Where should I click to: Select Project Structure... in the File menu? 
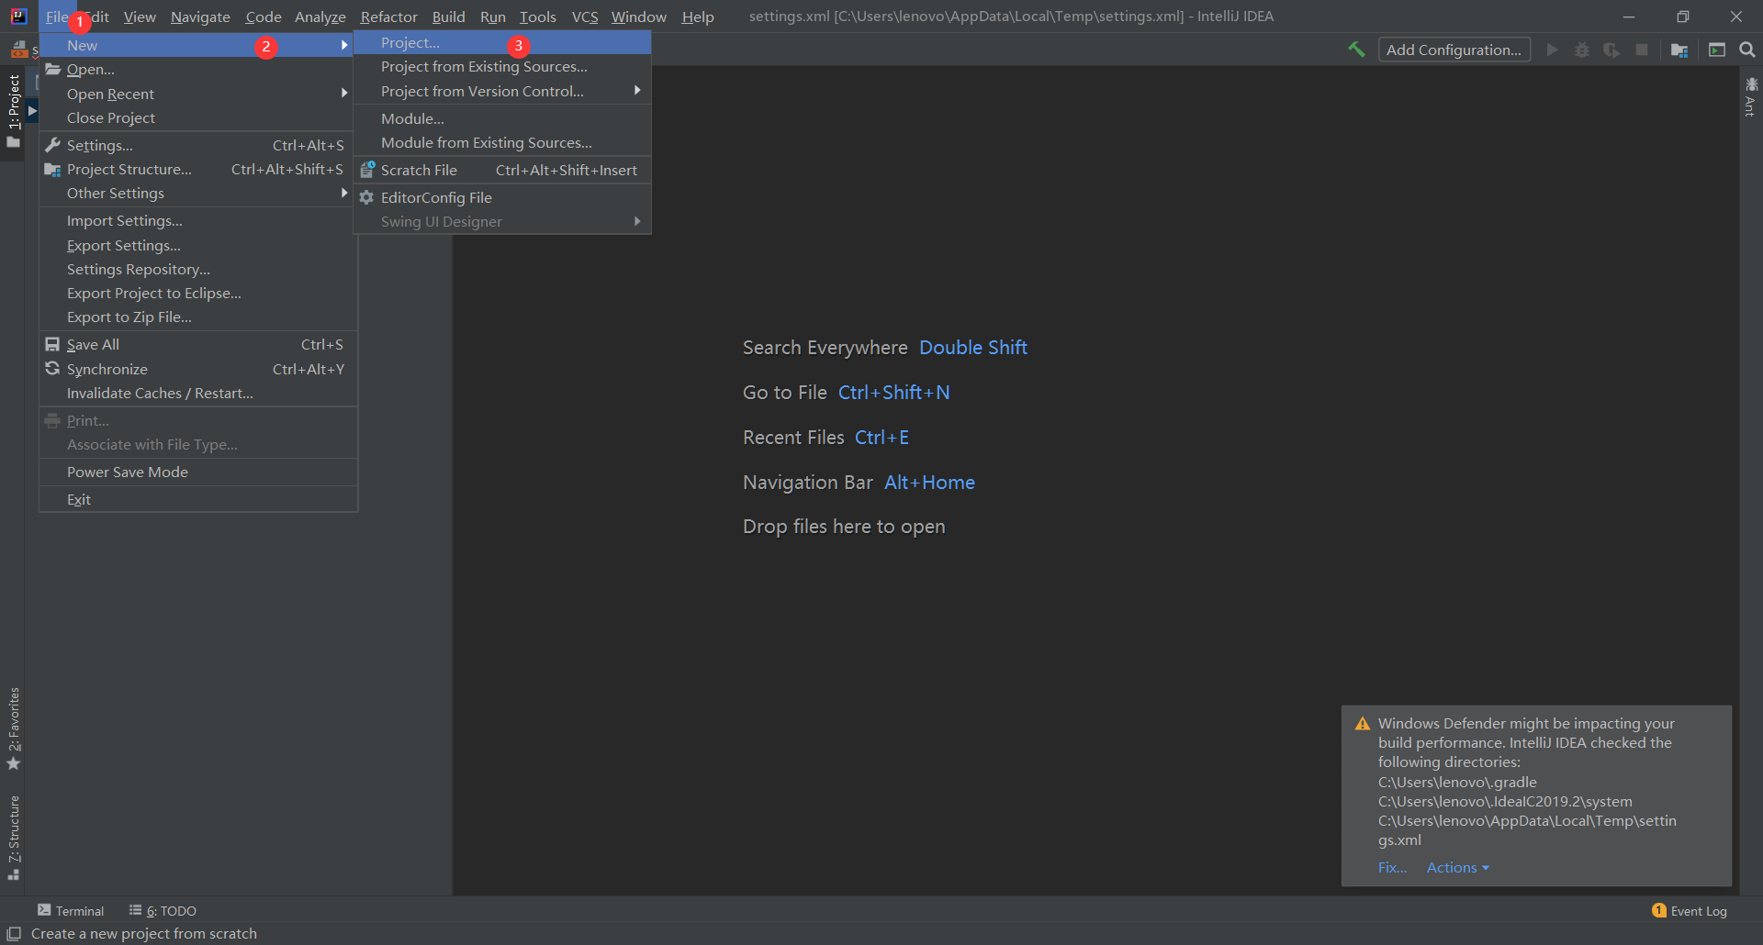pyautogui.click(x=197, y=170)
